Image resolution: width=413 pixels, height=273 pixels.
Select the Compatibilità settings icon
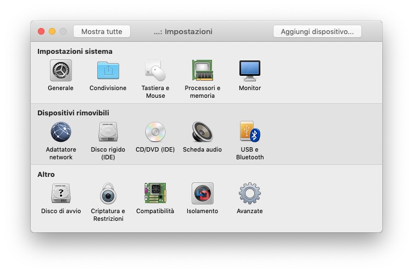point(155,194)
